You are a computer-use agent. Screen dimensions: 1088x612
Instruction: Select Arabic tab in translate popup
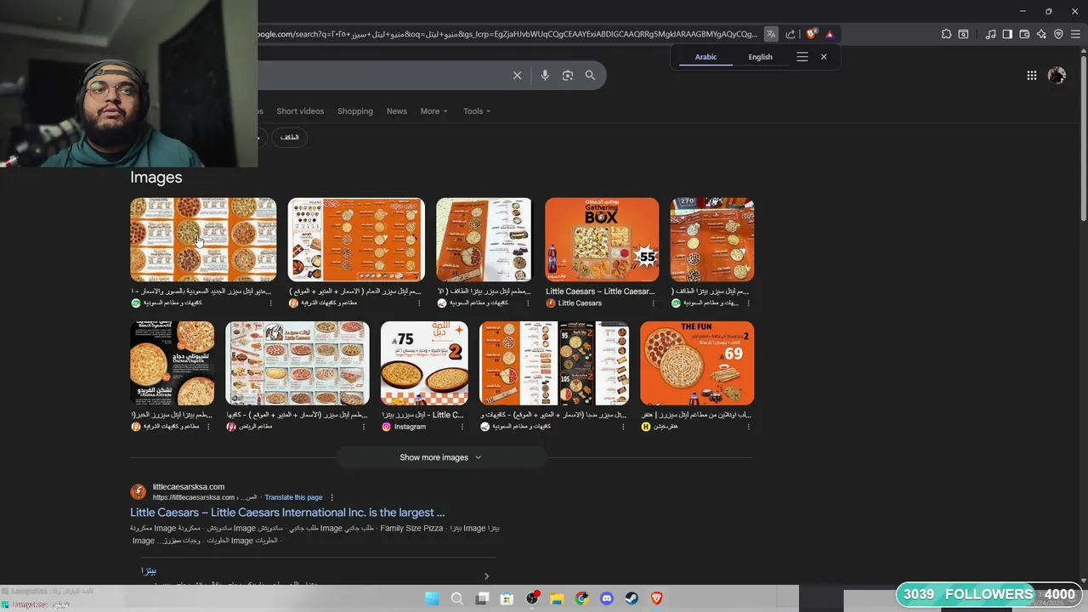click(x=706, y=57)
